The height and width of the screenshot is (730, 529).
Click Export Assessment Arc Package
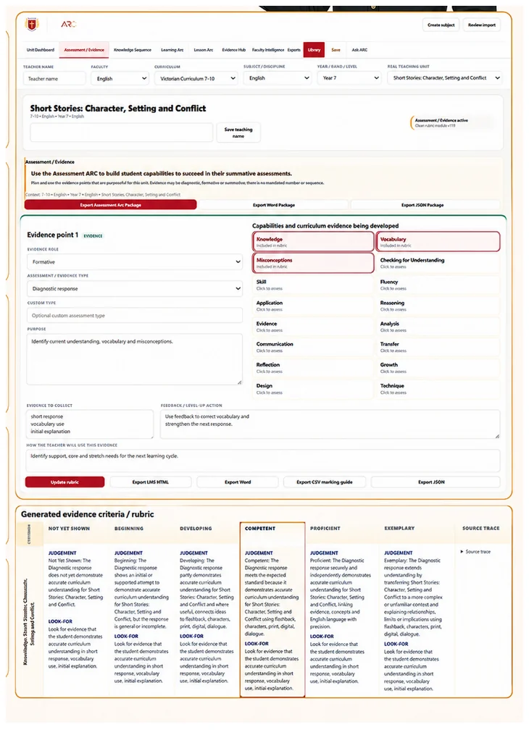[110, 205]
